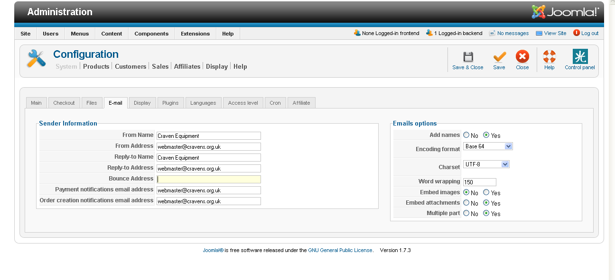Click the From Name input field
615x280 pixels.
[x=209, y=135]
